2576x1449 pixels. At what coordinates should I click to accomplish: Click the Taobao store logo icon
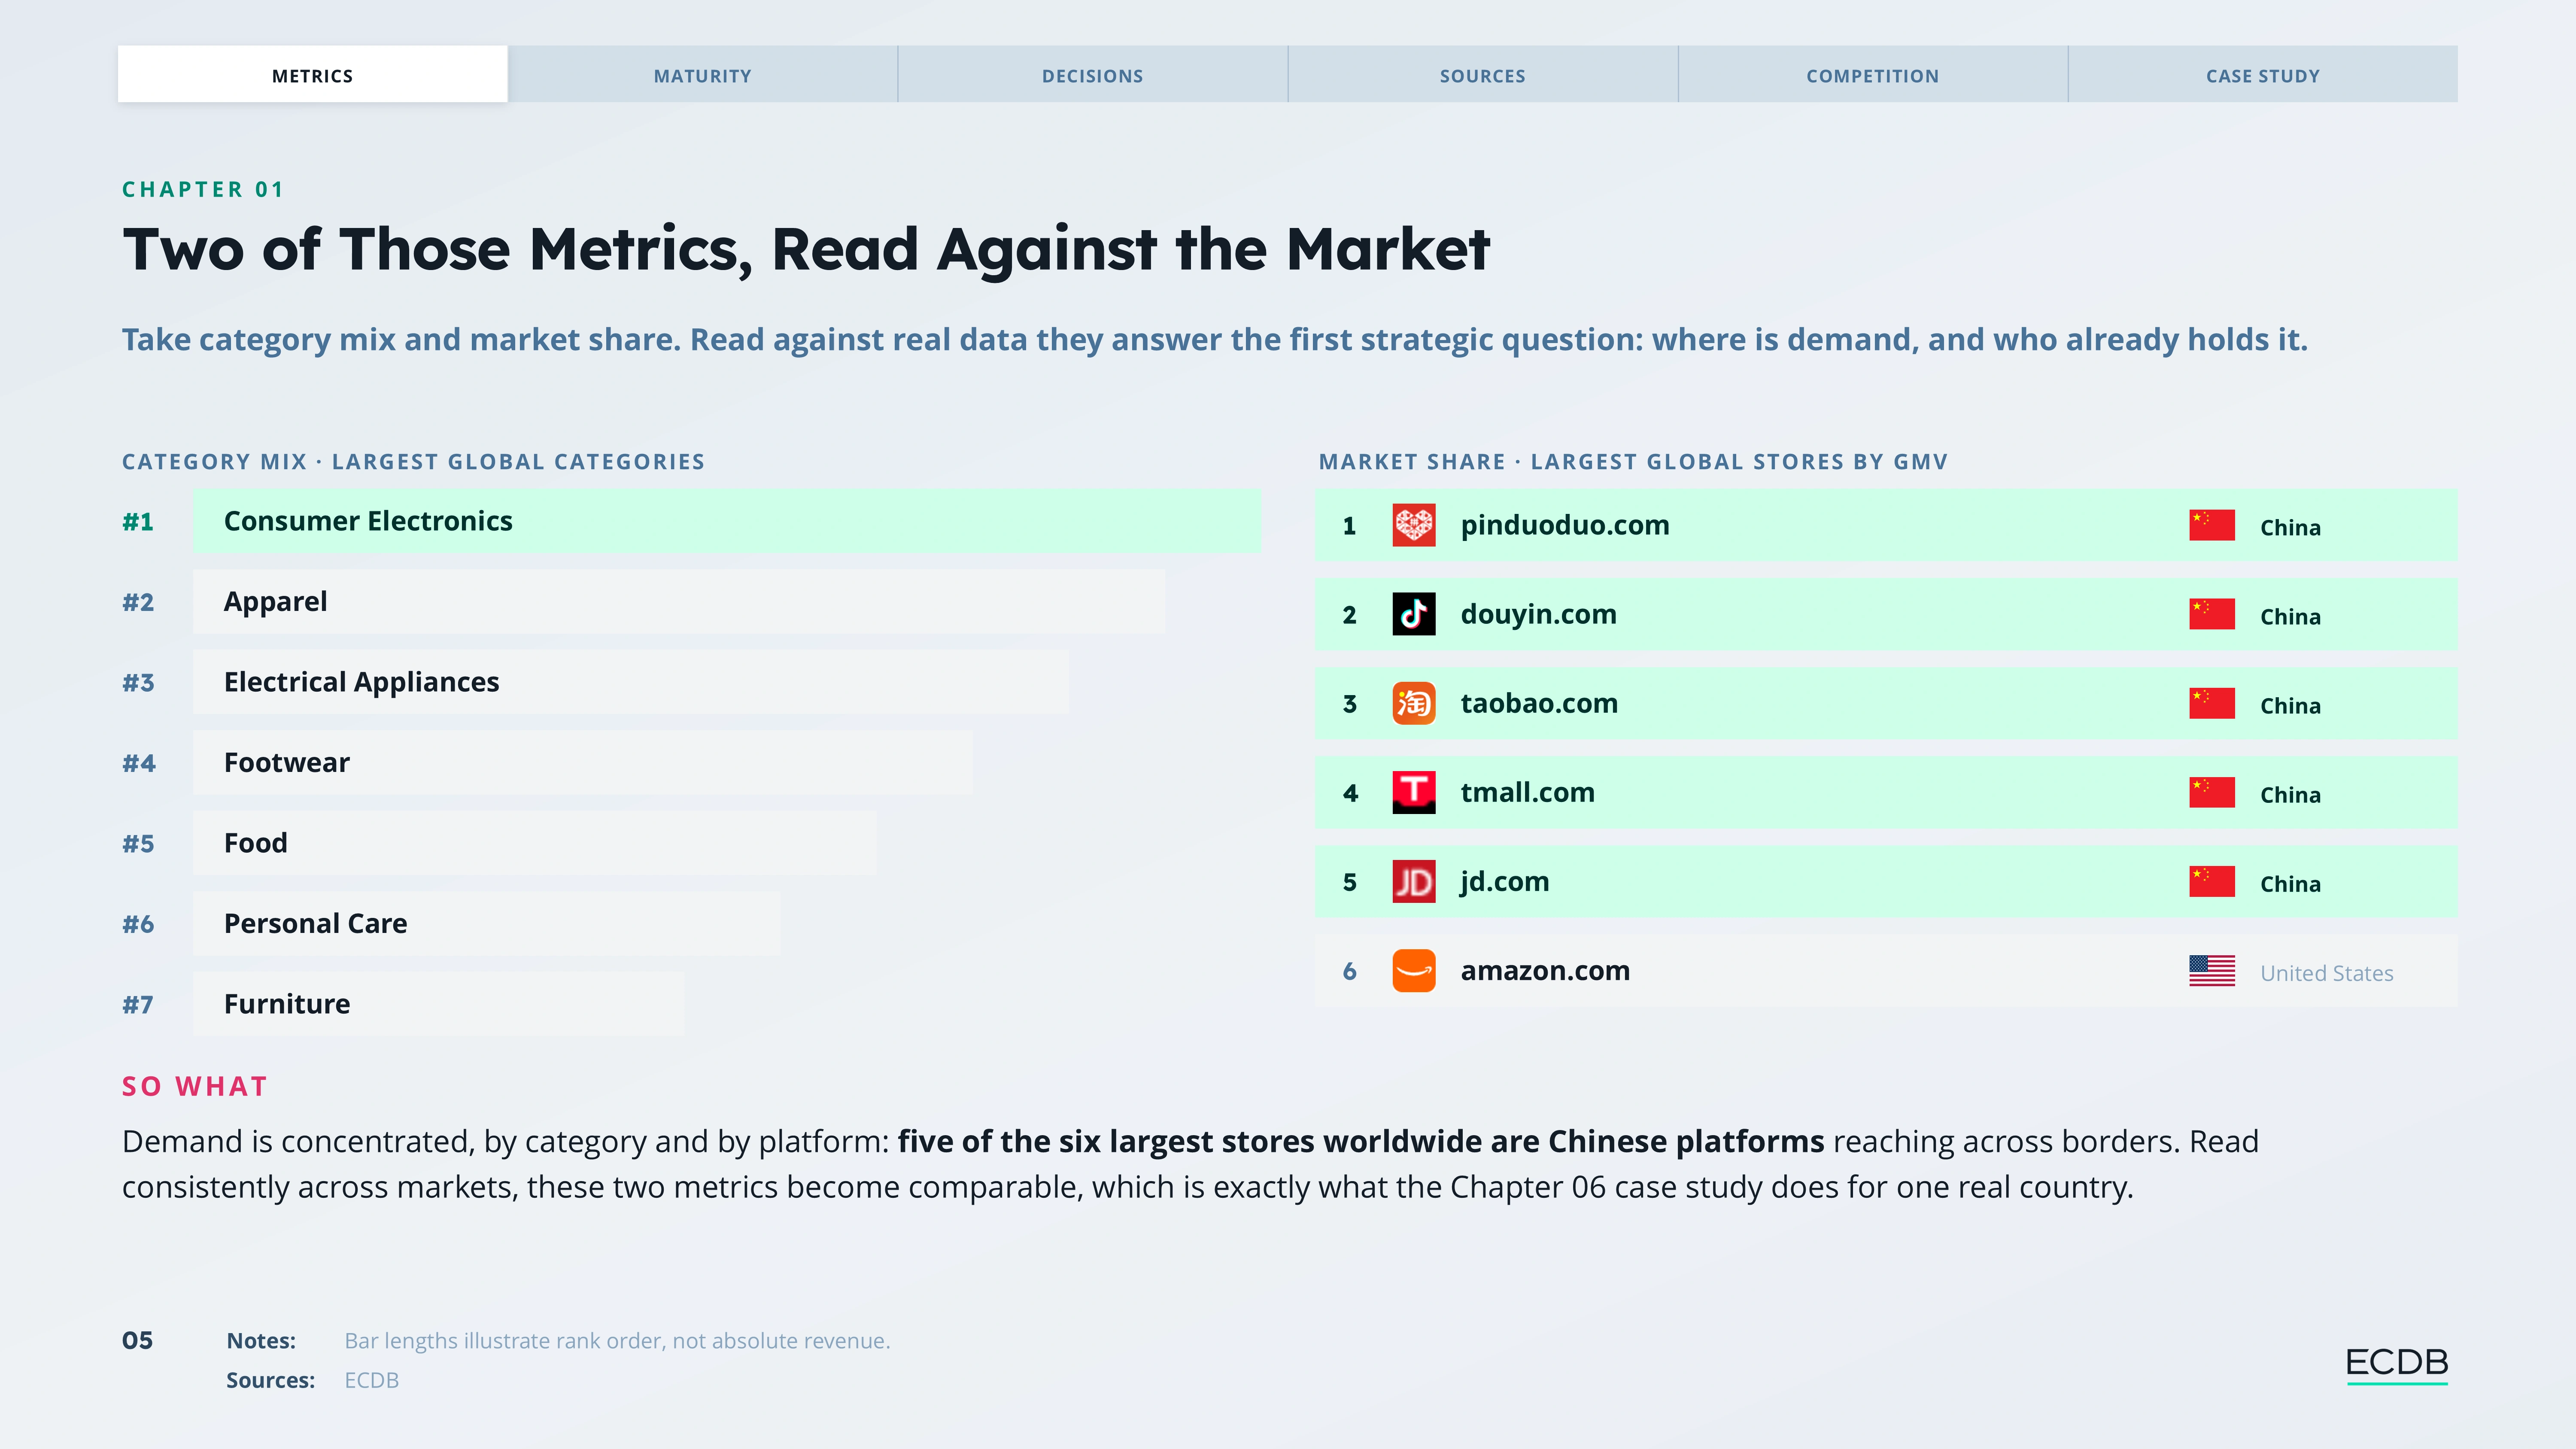(x=1413, y=703)
